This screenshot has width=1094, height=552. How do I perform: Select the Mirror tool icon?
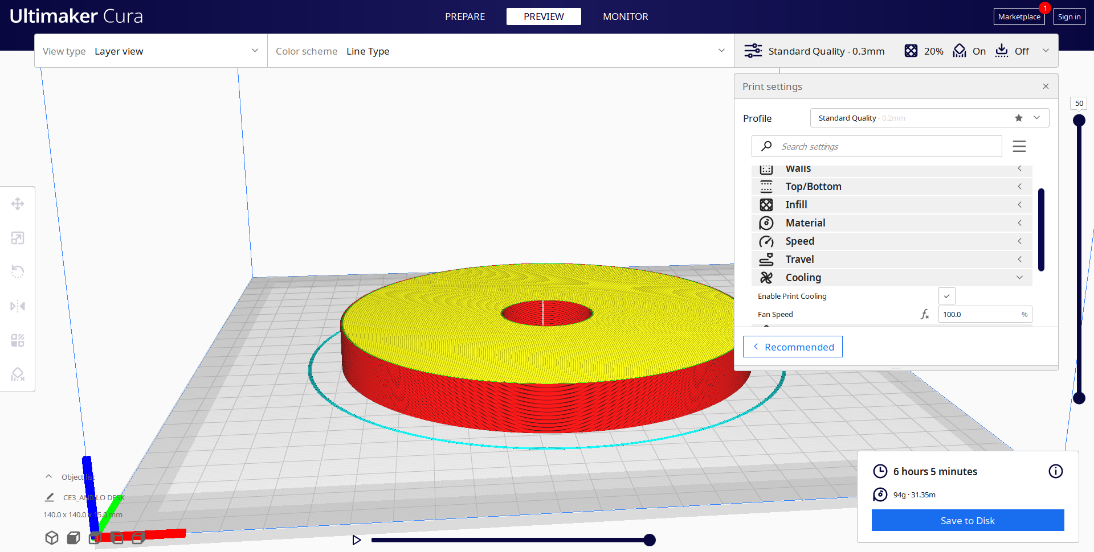point(18,306)
